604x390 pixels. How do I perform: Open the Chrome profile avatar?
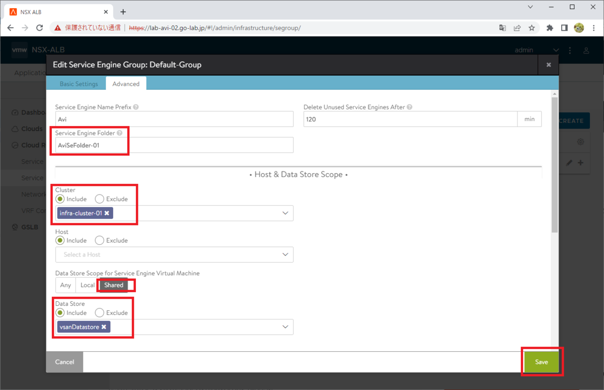(579, 28)
